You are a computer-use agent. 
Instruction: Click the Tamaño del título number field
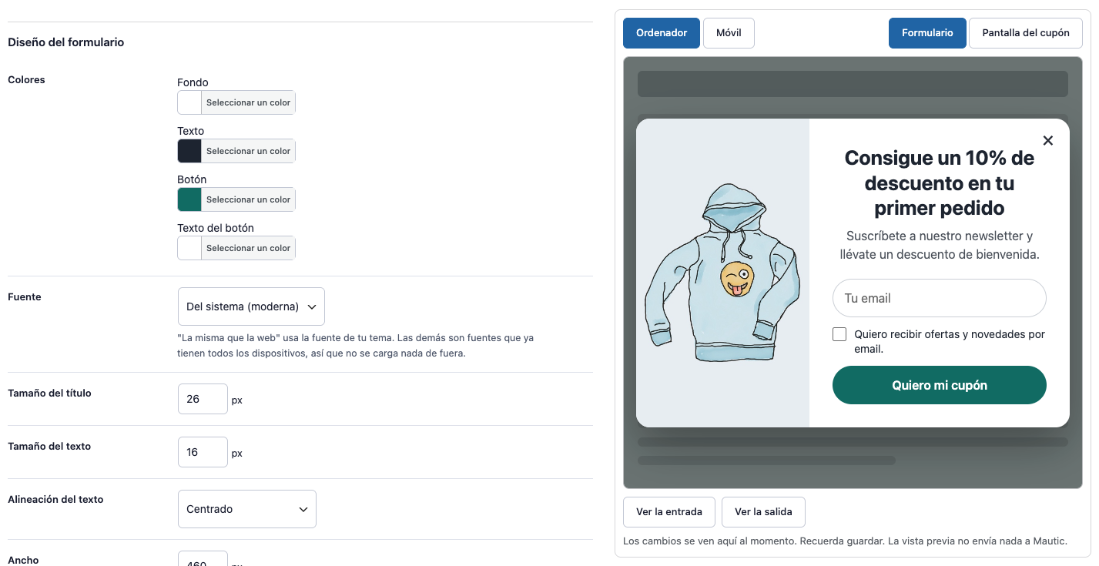203,399
